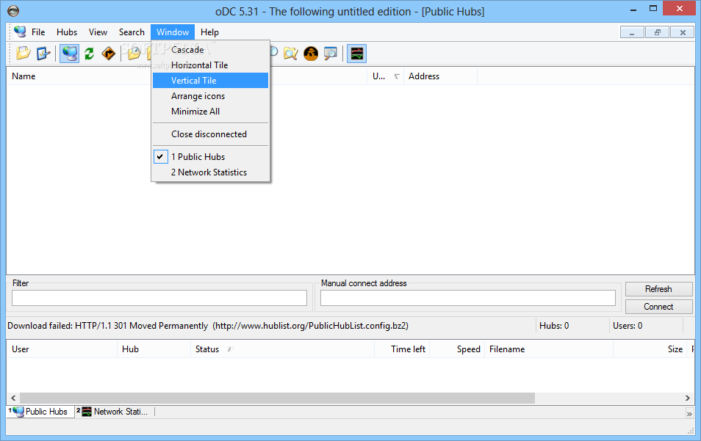Sort hub list by U... users column

(385, 76)
